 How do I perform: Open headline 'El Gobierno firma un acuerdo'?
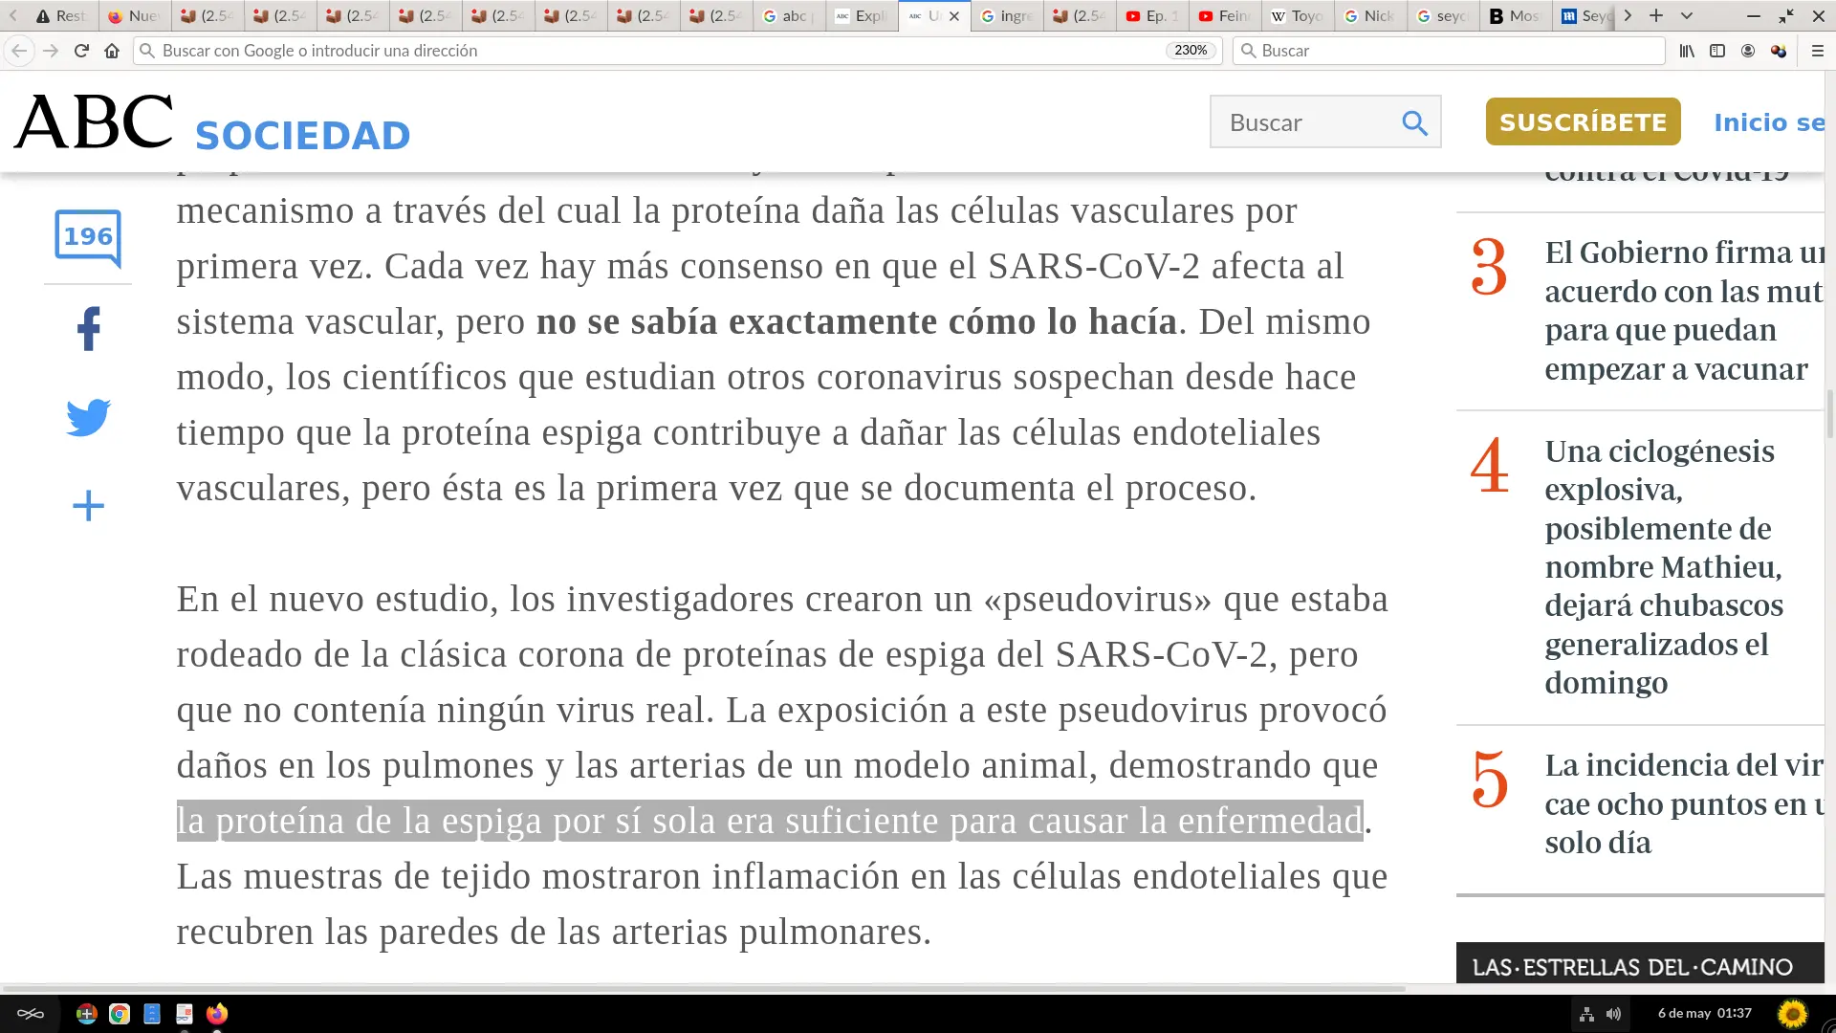point(1685,311)
